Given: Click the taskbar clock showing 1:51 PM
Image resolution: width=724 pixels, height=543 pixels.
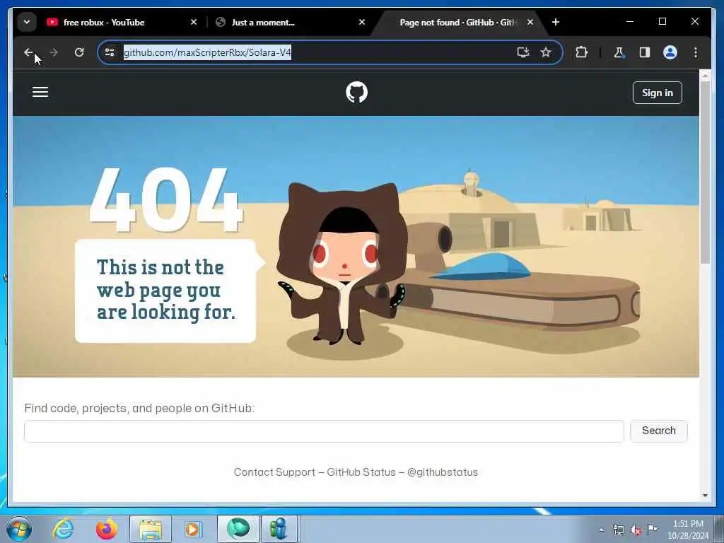Looking at the screenshot, I should click(x=688, y=529).
